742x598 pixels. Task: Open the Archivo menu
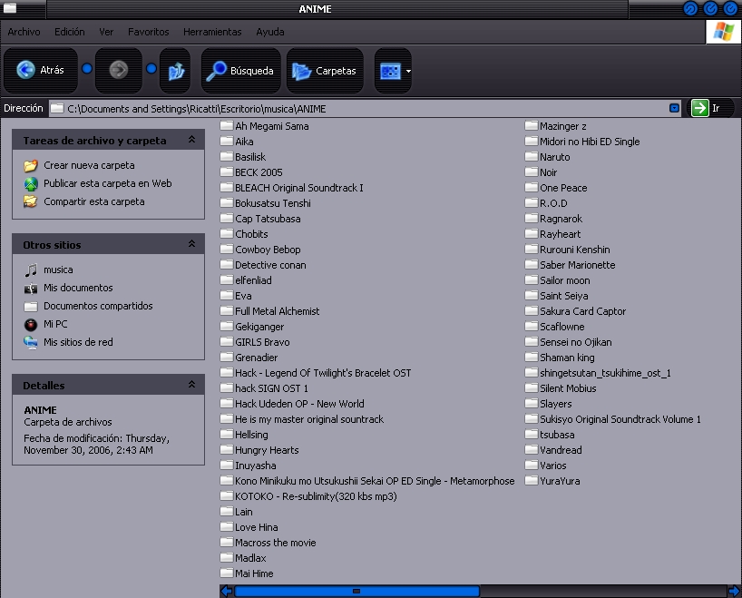click(24, 32)
